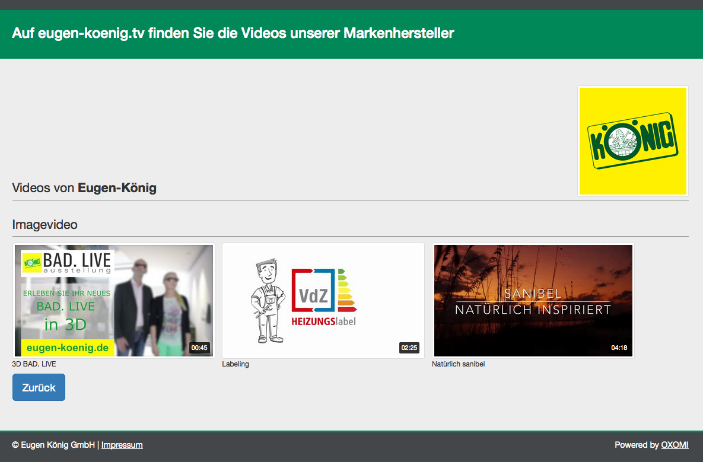Click small König logo in BAD. LIVE thumbnail
Screen dimensions: 703x462
pos(32,262)
